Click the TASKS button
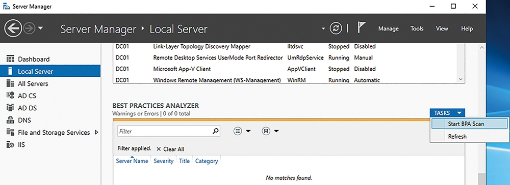The image size is (510, 185). click(447, 113)
